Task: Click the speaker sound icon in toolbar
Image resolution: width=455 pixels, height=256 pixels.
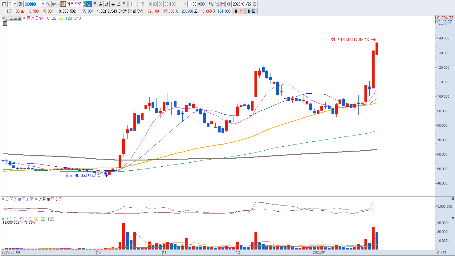Action: click(54, 4)
